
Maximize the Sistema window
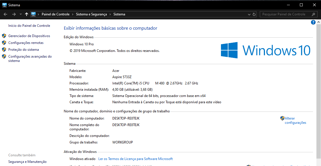[301, 5]
